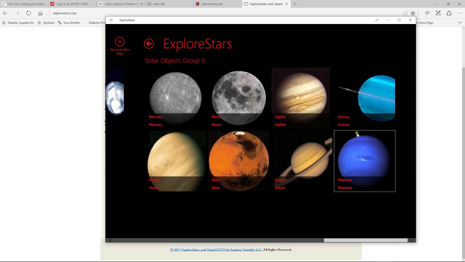Switch to Sign in to XFINITY WiFi tab
465x262 pixels.
point(72,4)
